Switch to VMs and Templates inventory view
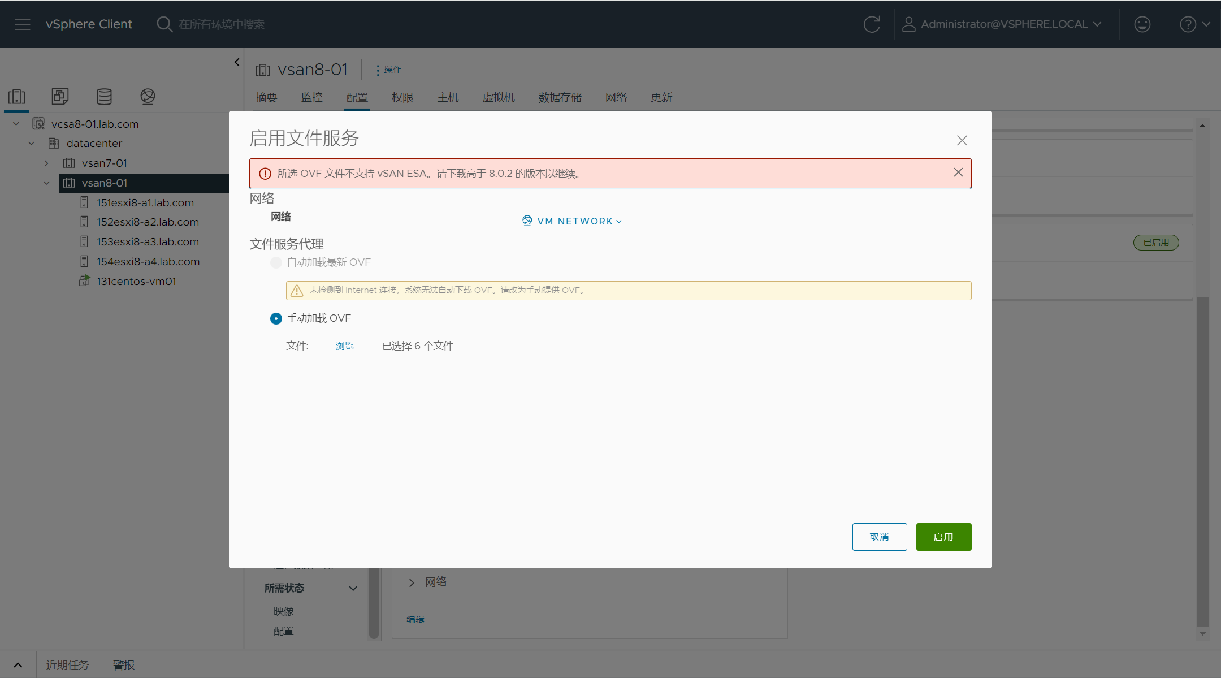The height and width of the screenshot is (678, 1221). click(x=60, y=97)
